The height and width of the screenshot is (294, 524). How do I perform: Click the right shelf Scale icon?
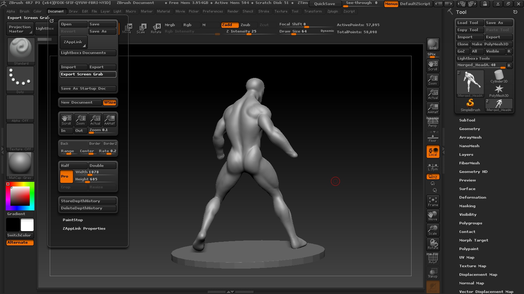tap(433, 230)
